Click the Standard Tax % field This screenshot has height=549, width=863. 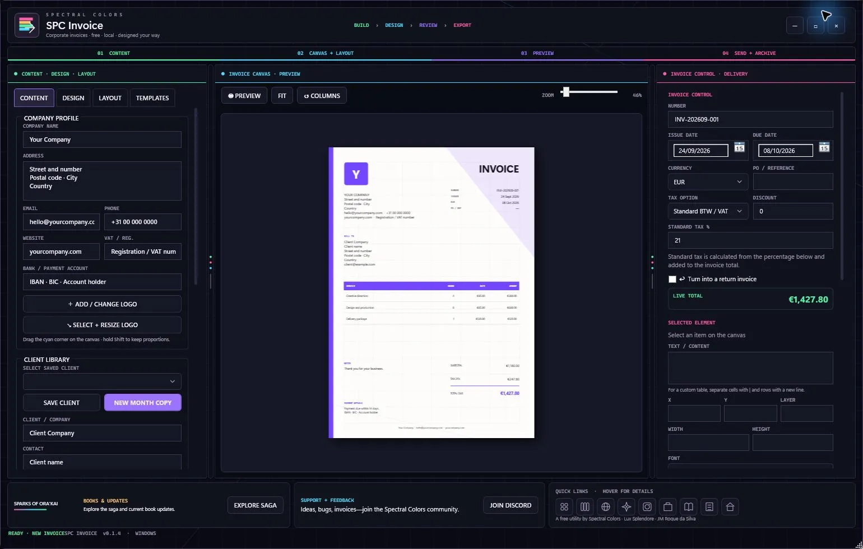(x=750, y=240)
